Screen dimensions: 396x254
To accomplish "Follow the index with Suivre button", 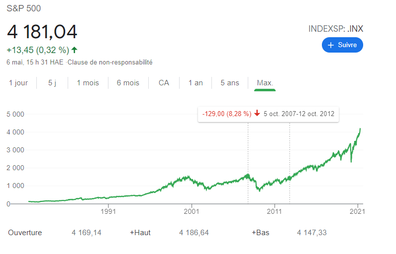I will tap(342, 45).
